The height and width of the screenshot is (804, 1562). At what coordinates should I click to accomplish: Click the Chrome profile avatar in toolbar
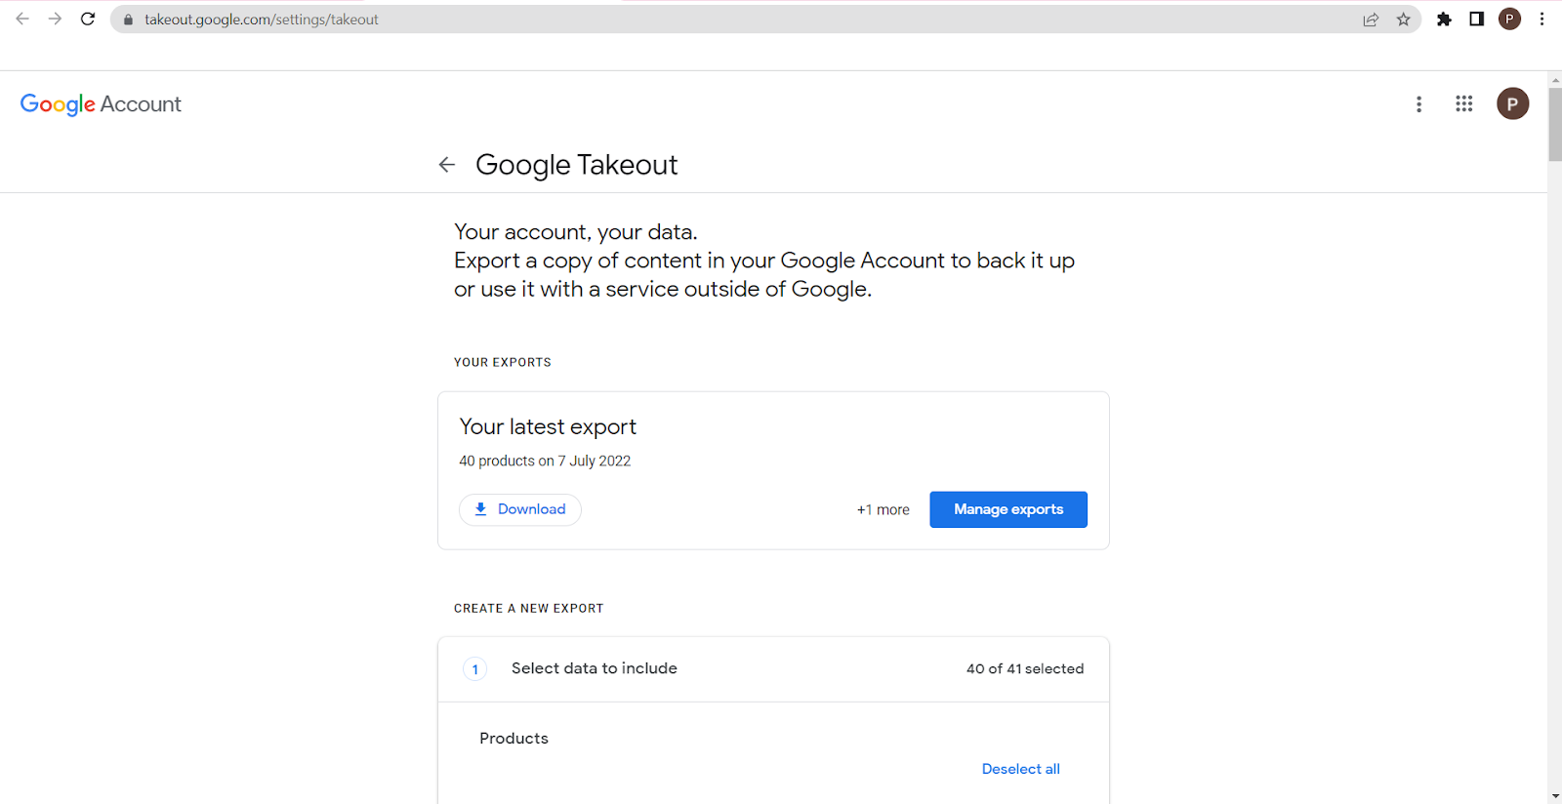(1509, 20)
